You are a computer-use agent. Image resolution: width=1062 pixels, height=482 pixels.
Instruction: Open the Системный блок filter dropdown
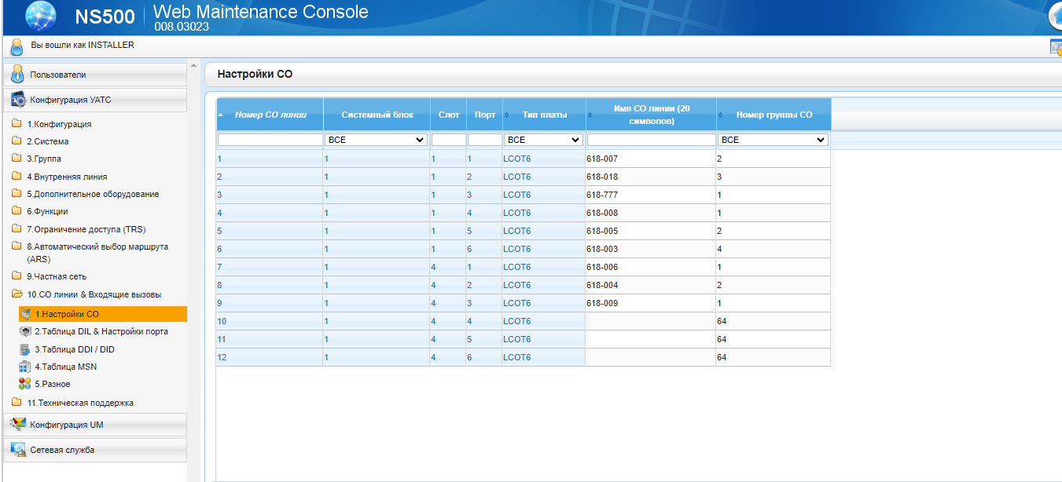pos(377,140)
